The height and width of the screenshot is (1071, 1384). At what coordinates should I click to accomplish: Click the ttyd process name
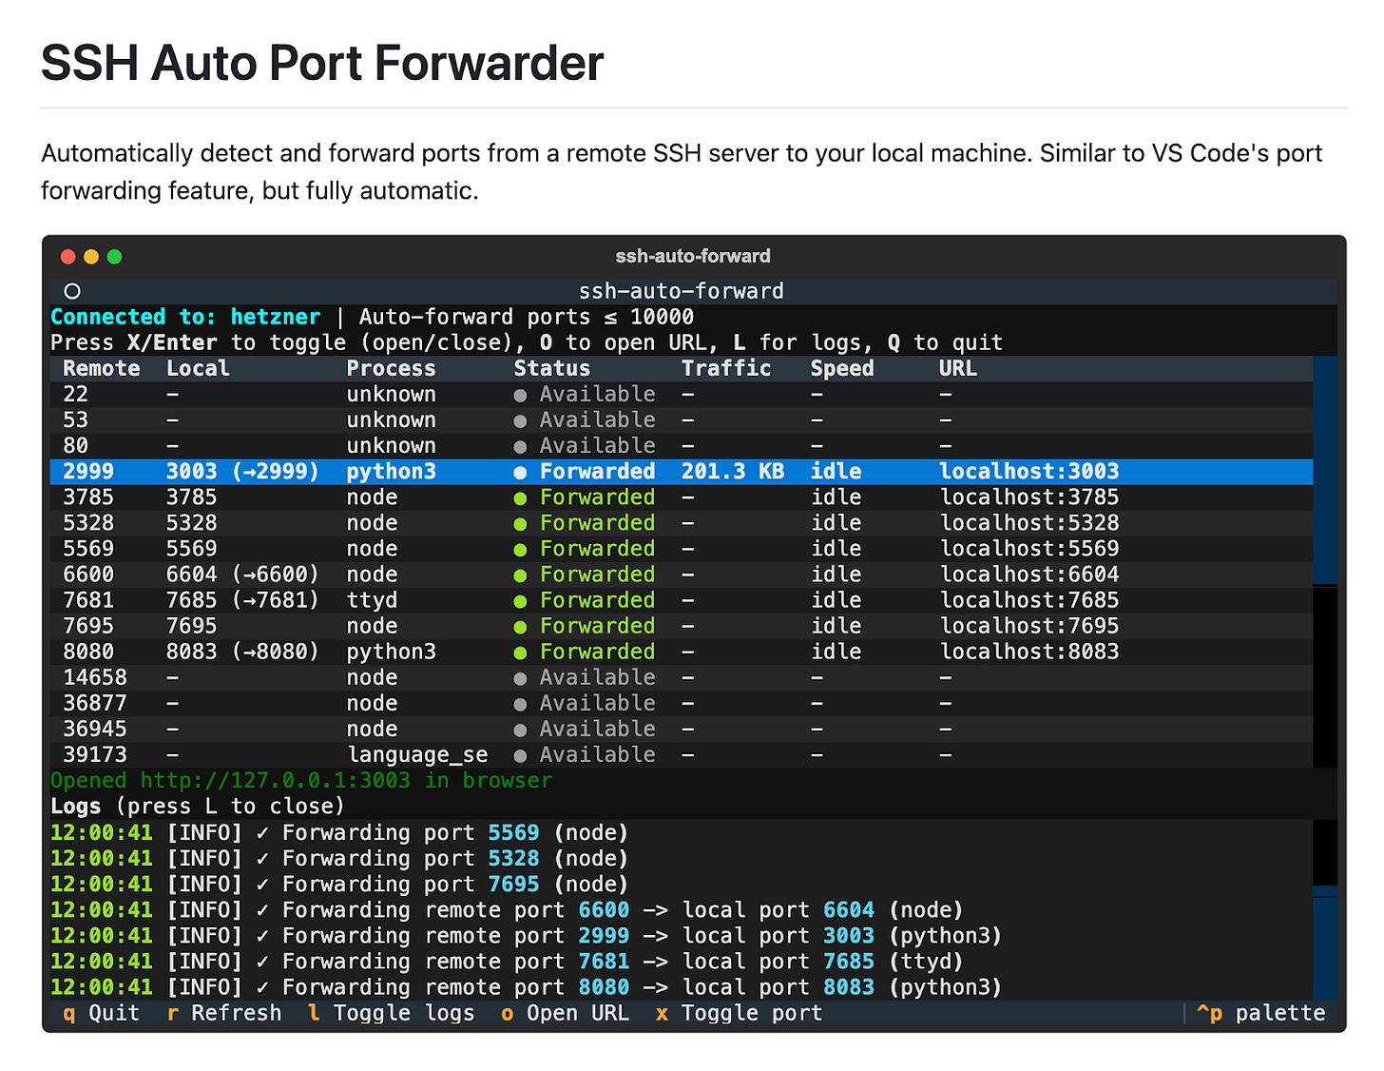[372, 601]
